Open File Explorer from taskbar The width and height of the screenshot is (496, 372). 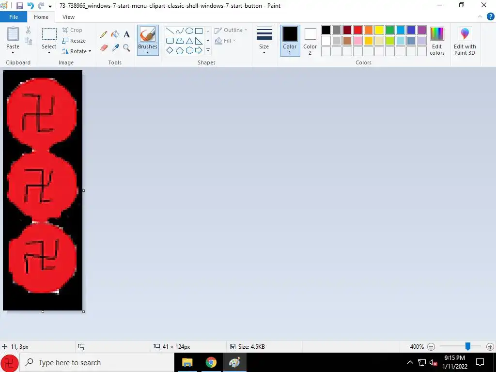[187, 362]
